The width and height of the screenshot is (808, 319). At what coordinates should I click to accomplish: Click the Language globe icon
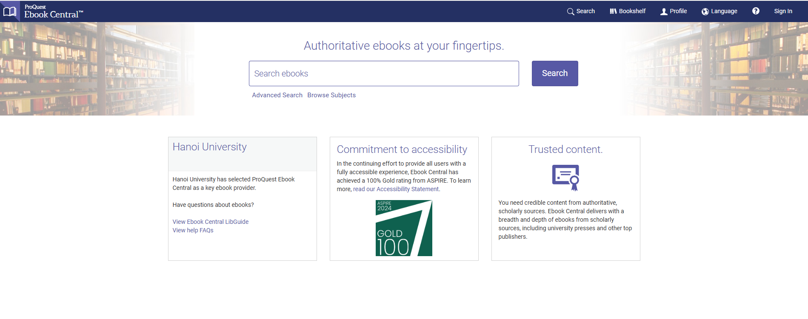[705, 11]
